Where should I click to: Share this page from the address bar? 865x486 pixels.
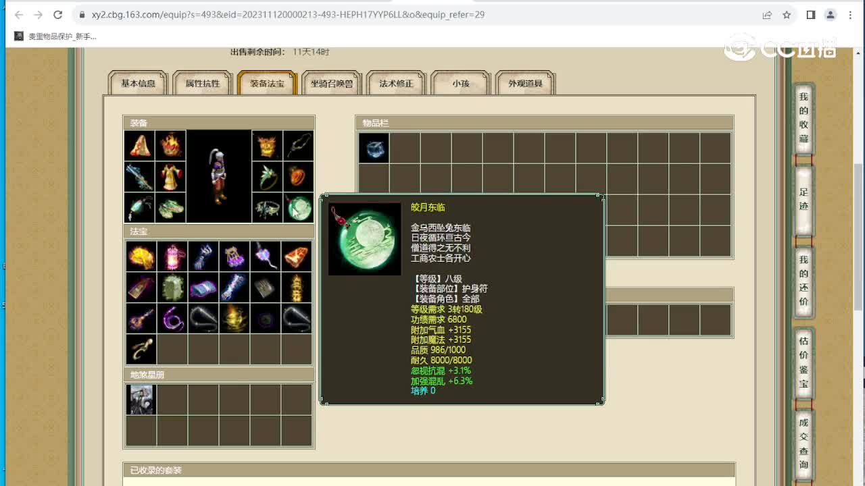[x=767, y=14]
